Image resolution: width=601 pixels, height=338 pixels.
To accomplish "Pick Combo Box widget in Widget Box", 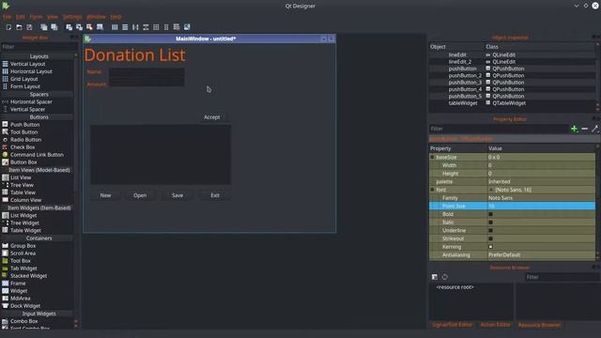I will click(x=23, y=321).
